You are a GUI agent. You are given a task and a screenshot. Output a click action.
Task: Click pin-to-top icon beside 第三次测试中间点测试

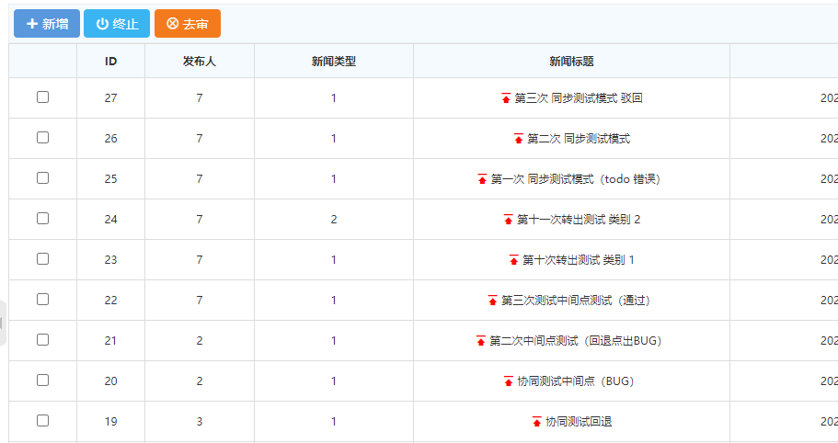(x=493, y=301)
